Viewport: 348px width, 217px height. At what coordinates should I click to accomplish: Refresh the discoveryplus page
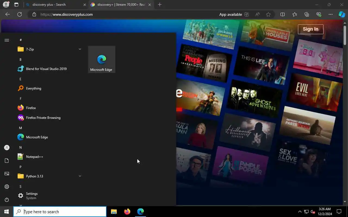[20, 14]
